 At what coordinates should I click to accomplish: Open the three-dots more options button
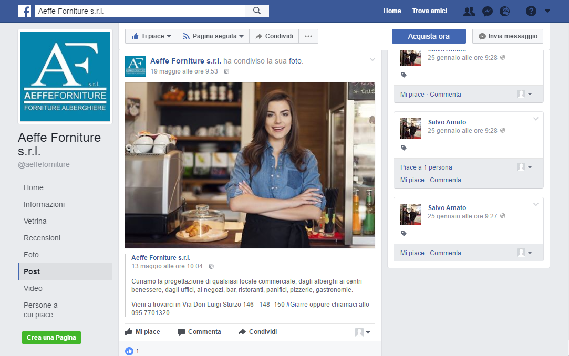click(x=308, y=36)
